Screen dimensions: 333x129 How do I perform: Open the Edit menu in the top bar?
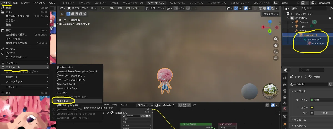(16, 3)
